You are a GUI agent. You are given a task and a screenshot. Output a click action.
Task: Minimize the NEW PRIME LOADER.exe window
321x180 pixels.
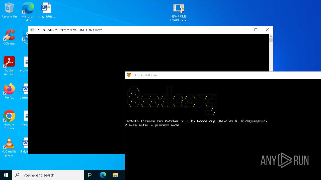(x=245, y=30)
